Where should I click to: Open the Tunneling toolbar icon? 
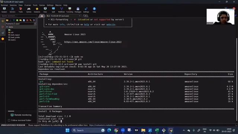[x=70, y=10]
